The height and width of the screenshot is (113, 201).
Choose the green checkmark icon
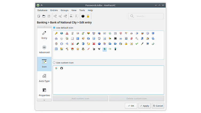click(137, 44)
